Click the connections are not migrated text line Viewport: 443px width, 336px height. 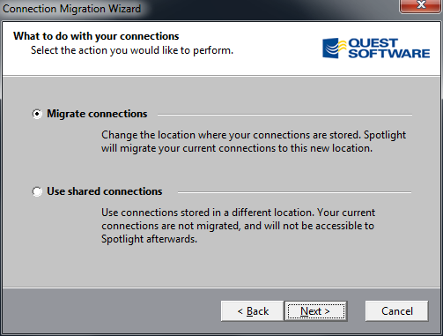pyautogui.click(x=238, y=226)
